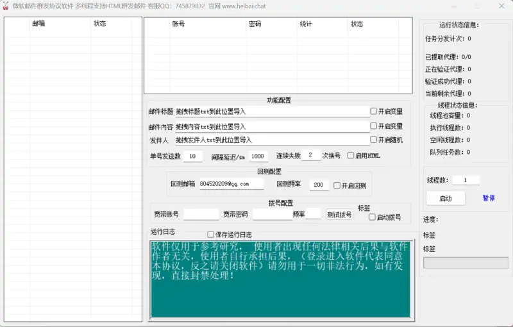
Task: Check the 启用HTML checkbox
Action: 351,155
